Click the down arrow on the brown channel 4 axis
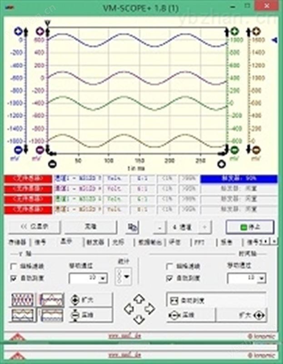Viewport: 283px width, 364px height. point(248,149)
